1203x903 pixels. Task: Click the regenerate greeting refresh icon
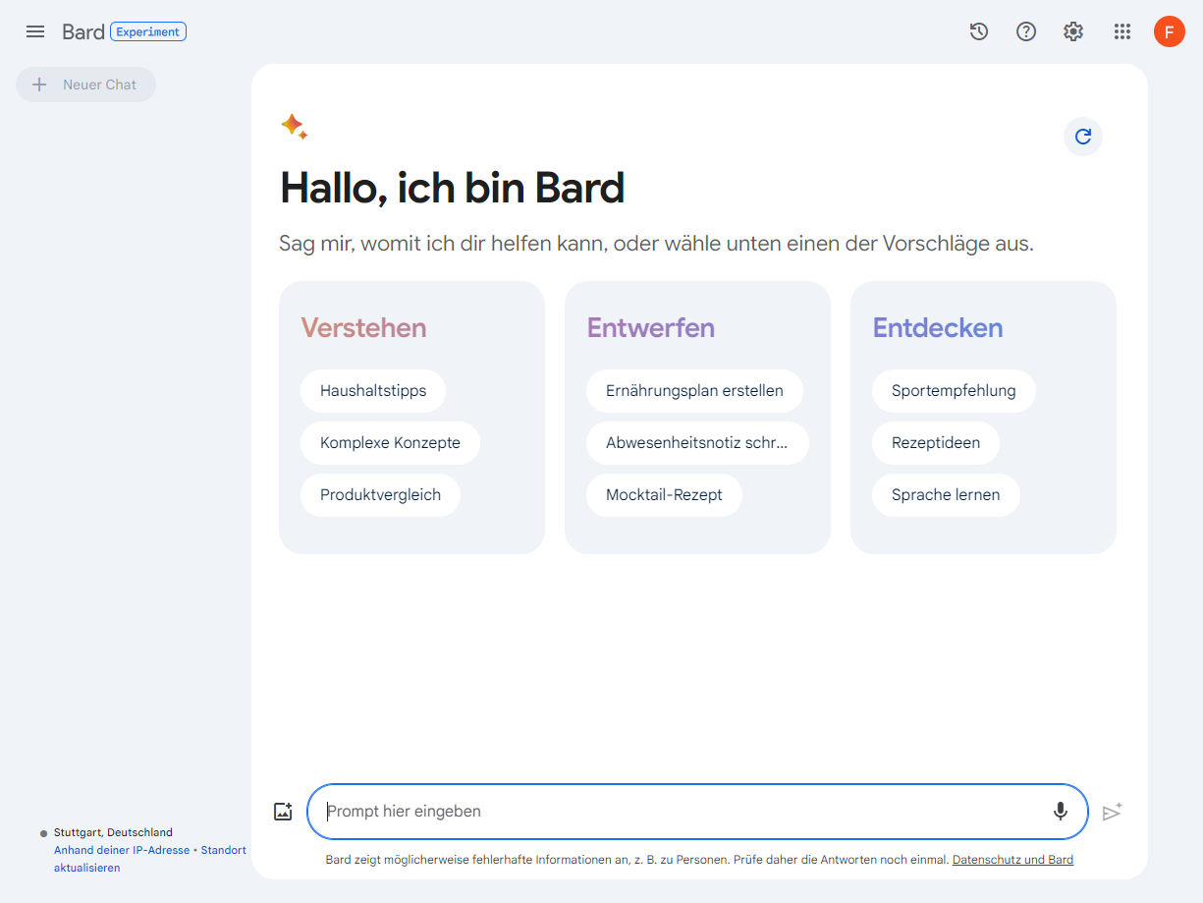click(1082, 137)
